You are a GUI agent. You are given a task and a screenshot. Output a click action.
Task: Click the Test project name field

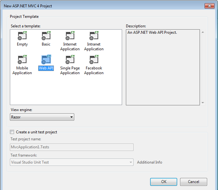(72, 147)
